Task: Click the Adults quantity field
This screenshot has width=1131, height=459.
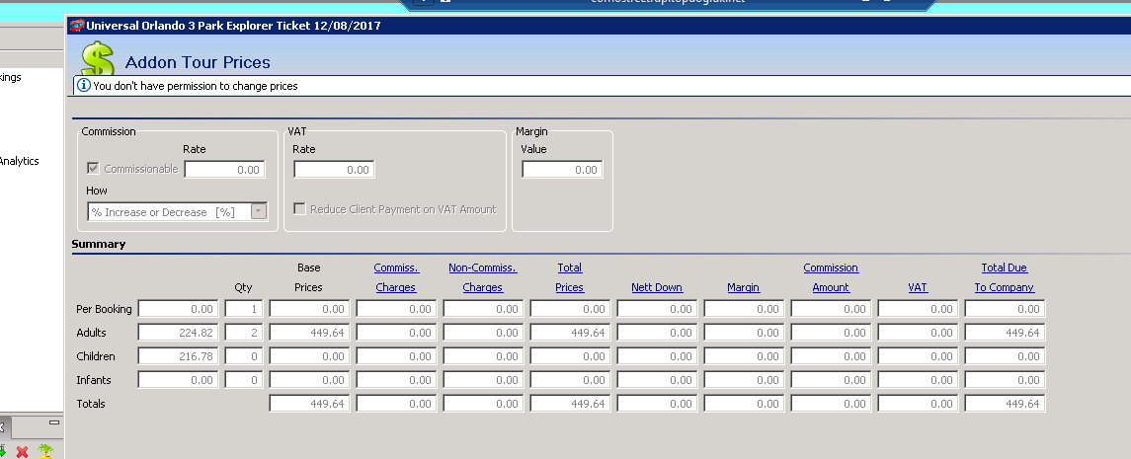Action: point(243,333)
